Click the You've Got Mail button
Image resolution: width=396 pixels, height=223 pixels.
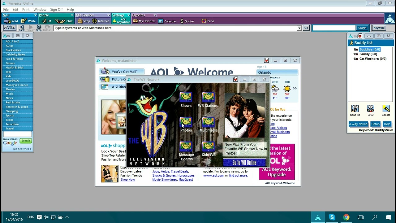coord(122,72)
